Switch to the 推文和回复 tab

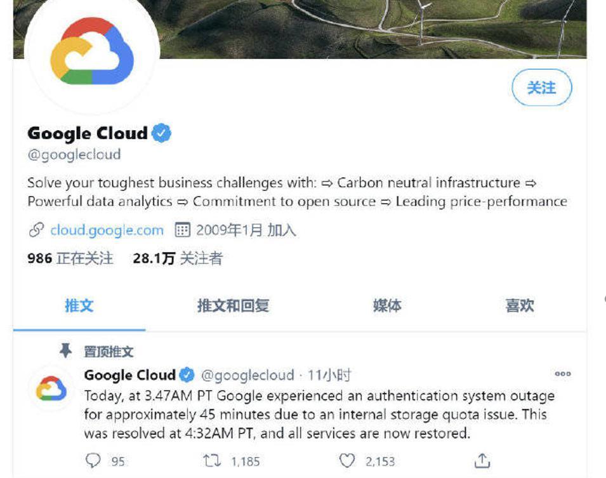233,305
